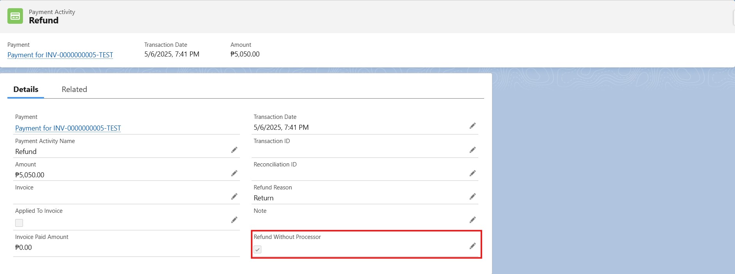
Task: Click the Refund Reason value 'Return'
Action: click(264, 198)
